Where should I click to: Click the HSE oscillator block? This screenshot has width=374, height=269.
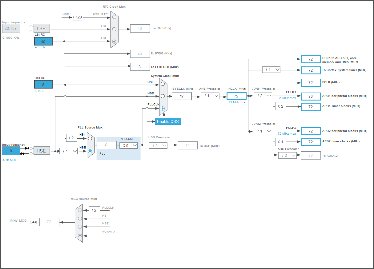(42, 151)
